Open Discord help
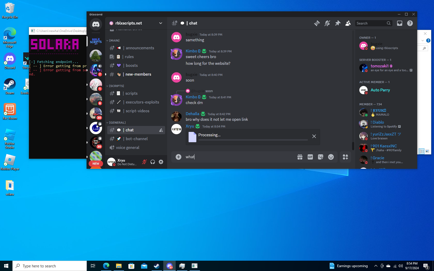 coord(410,23)
